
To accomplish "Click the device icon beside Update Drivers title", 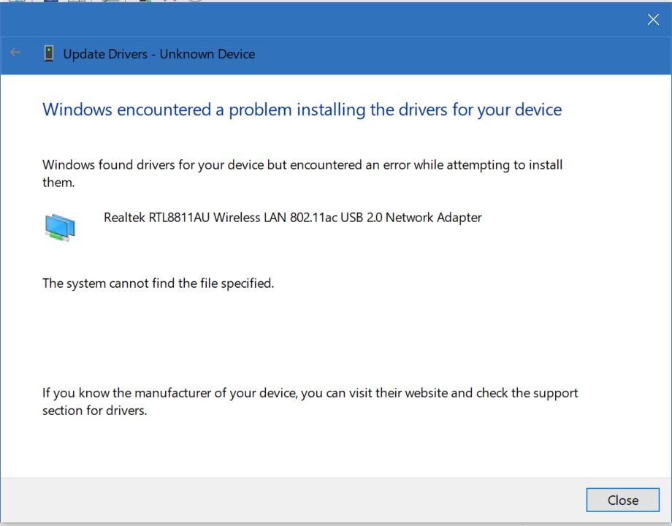I will (x=49, y=53).
